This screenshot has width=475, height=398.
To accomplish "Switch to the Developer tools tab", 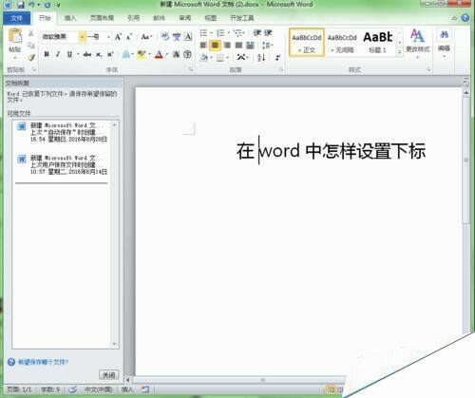I will (242, 18).
